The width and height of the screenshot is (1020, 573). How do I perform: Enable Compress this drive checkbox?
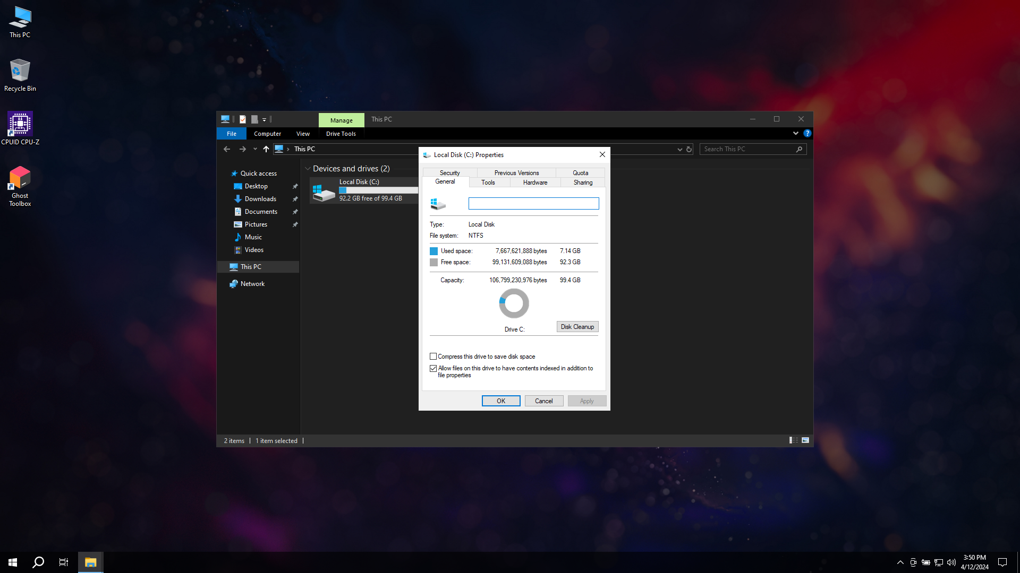click(433, 357)
